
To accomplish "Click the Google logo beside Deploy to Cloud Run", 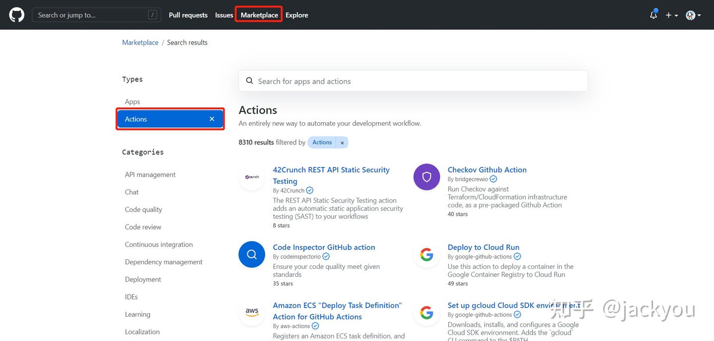I will [426, 254].
